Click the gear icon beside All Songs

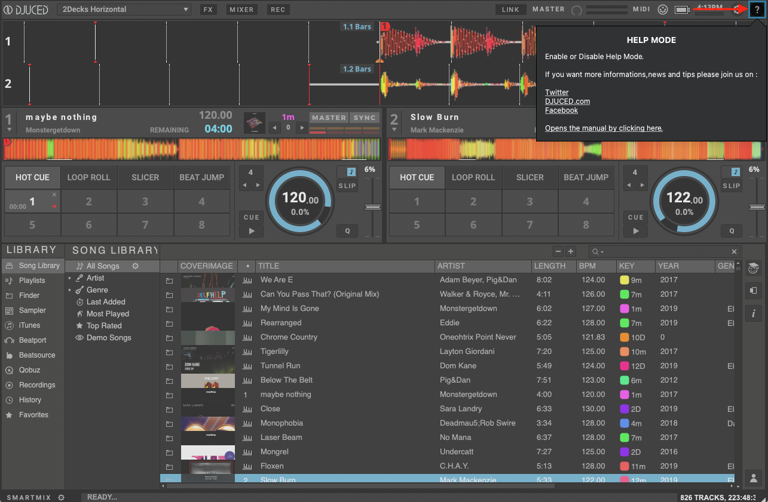click(x=136, y=266)
